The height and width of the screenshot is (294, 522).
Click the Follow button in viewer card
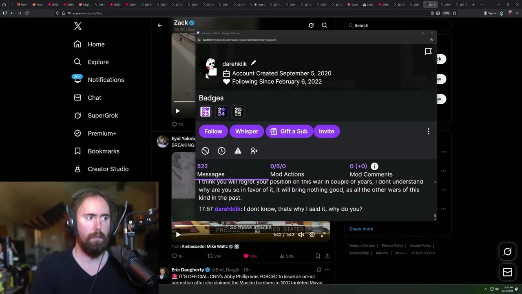pyautogui.click(x=213, y=131)
